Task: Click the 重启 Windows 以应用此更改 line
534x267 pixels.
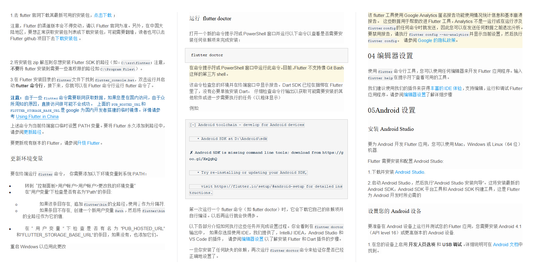Action: [38, 247]
